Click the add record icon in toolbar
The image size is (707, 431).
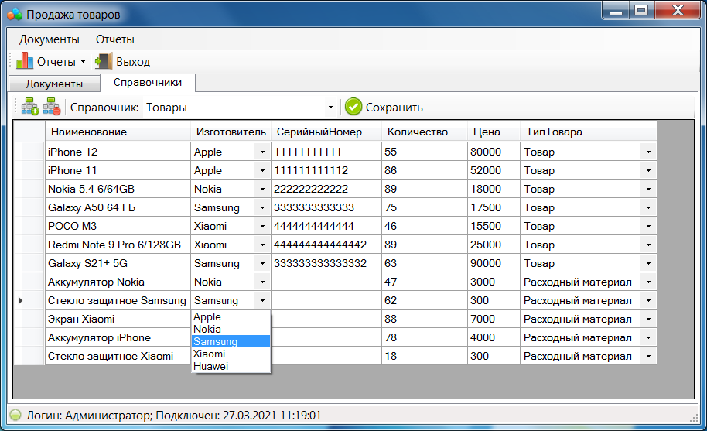[30, 108]
